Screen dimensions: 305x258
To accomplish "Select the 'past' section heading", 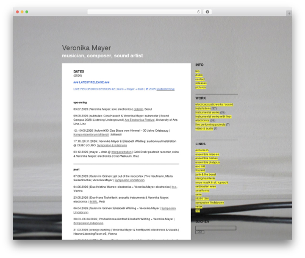I will tap(76, 170).
